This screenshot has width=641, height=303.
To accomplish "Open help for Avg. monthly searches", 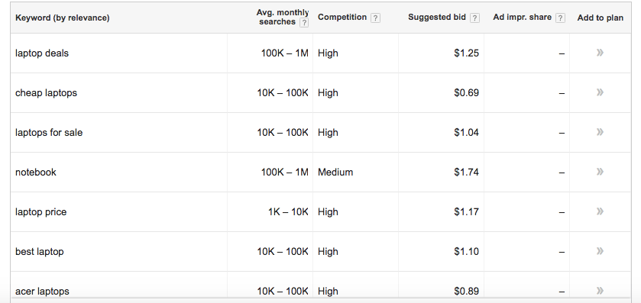I will [x=304, y=23].
